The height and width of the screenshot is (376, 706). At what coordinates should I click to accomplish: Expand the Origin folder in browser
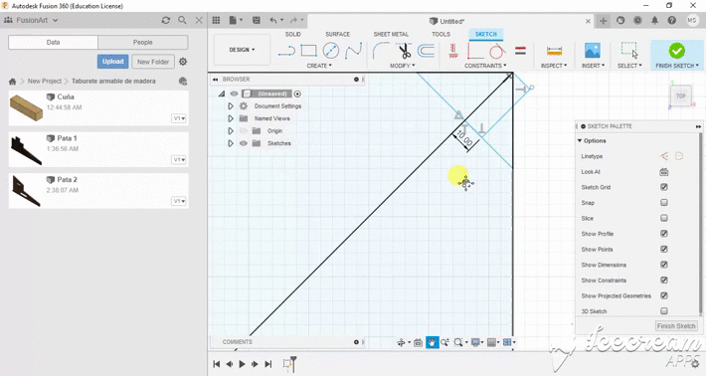[x=231, y=131]
